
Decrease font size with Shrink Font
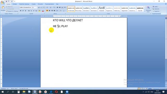41,8
